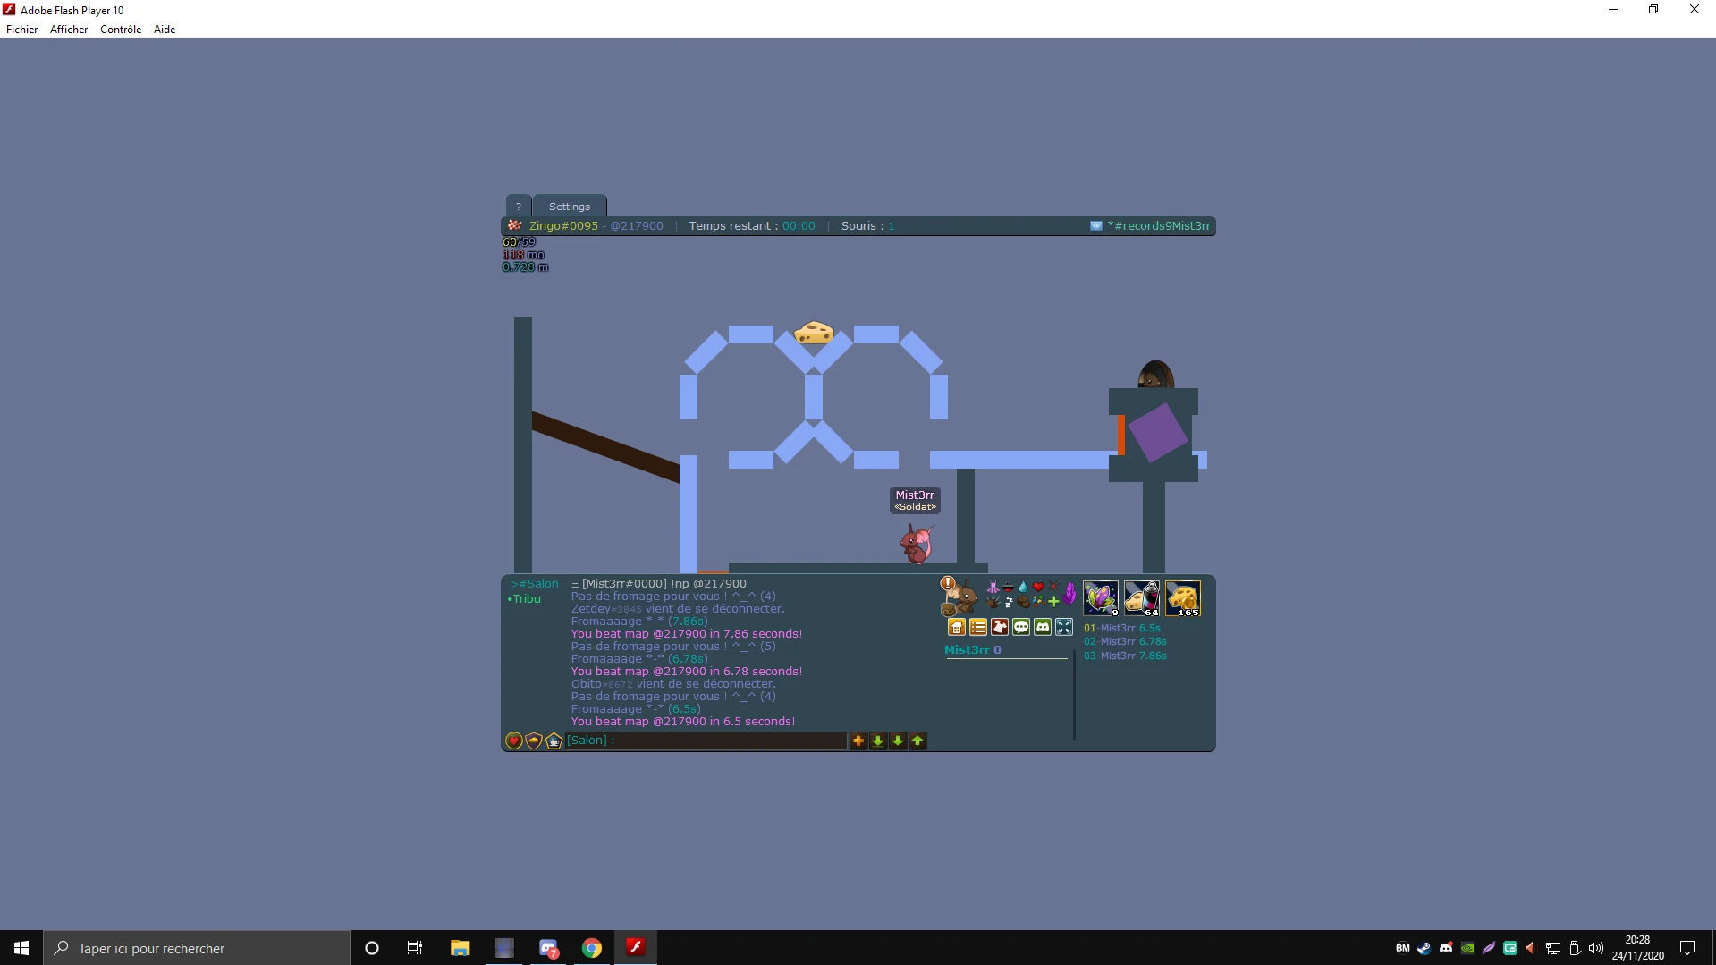Viewport: 1716px width, 965px height.
Task: Use the cheese spray can item
Action: [x=1142, y=598]
